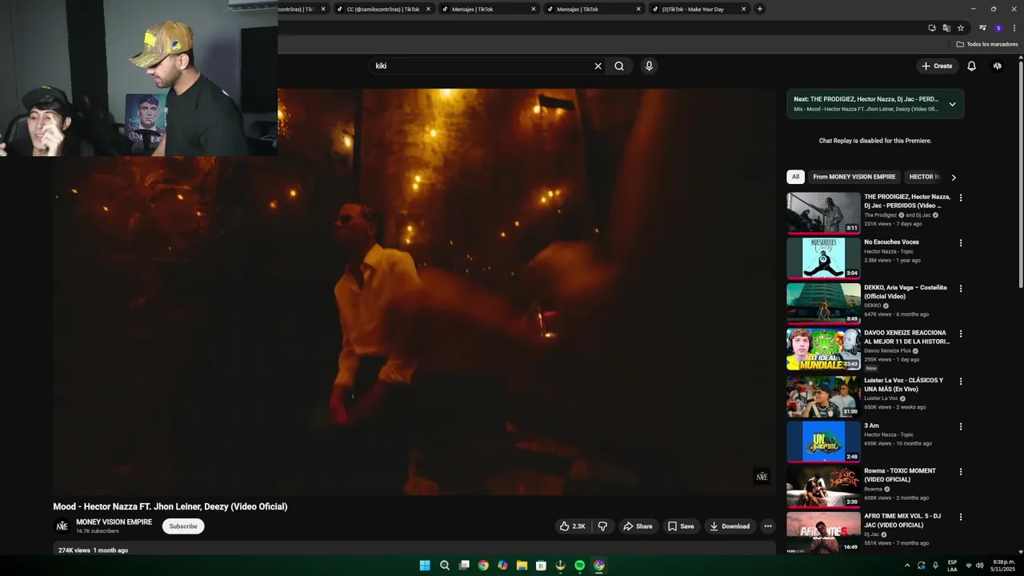The image size is (1024, 576).
Task: Show more filter chips with right arrow
Action: click(954, 178)
